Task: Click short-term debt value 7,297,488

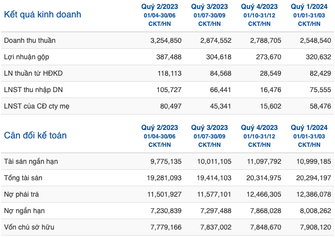Action: [x=216, y=211]
